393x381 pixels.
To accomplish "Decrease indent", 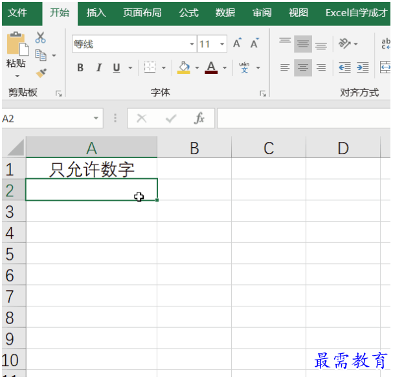I will pos(344,67).
